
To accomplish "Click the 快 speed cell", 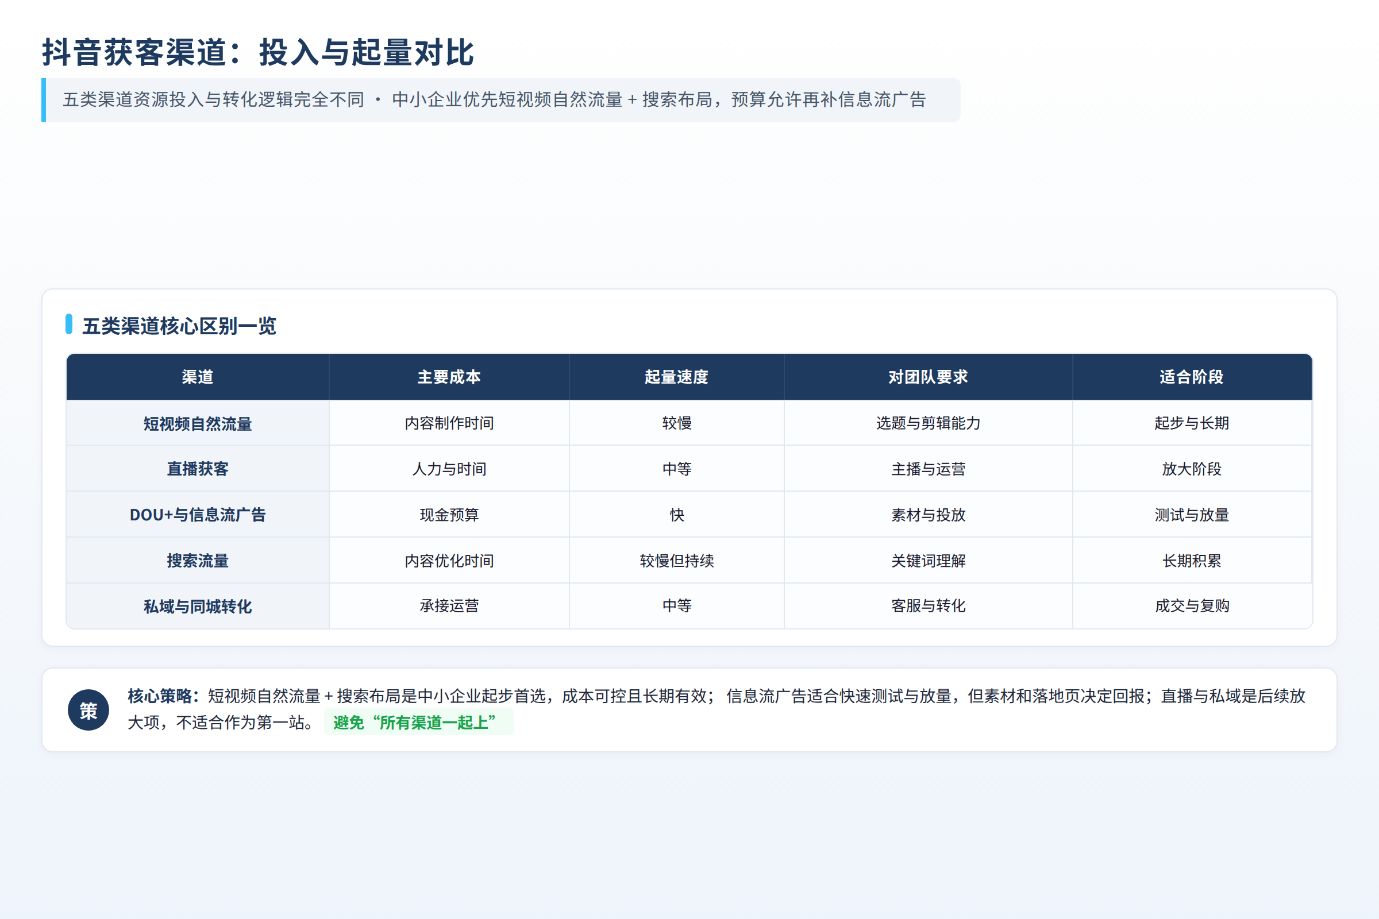I will coord(677,515).
